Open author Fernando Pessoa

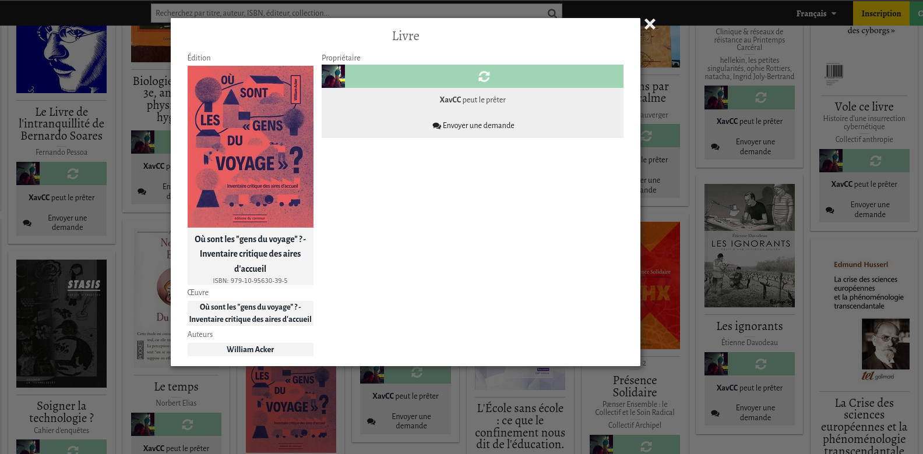pyautogui.click(x=61, y=152)
